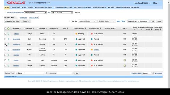Check the box for user takane
The height and width of the screenshot is (95, 170).
coord(5,34)
